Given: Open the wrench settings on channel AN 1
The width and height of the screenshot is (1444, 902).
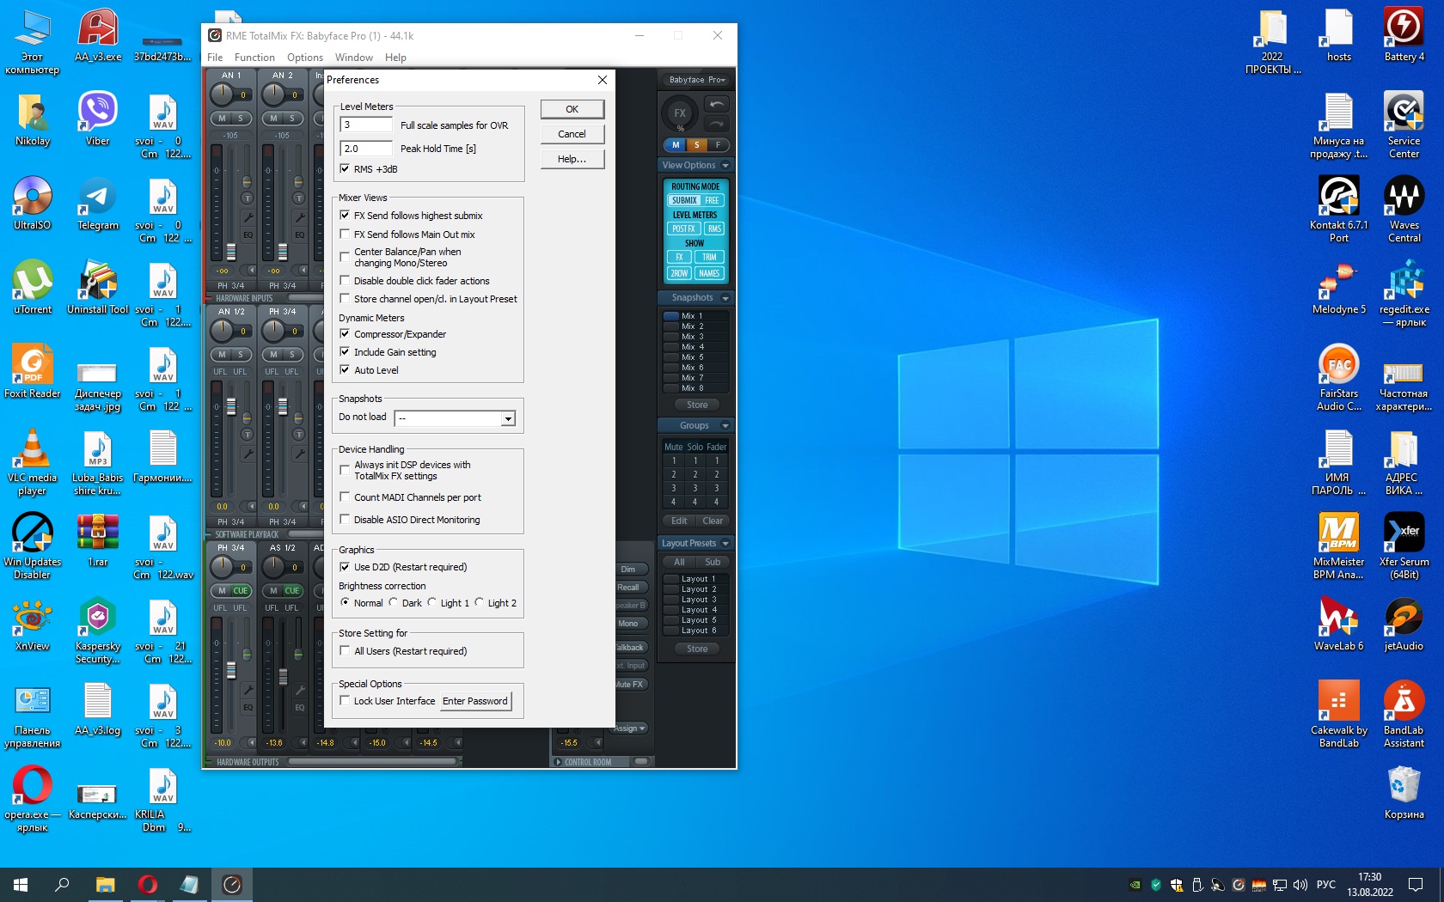Looking at the screenshot, I should [248, 218].
